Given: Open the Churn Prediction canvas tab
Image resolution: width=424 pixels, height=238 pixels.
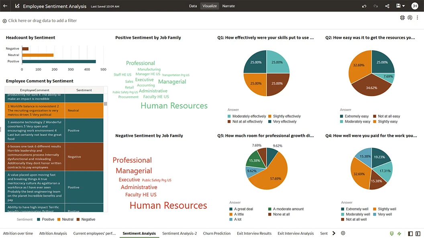Looking at the screenshot, I should pyautogui.click(x=216, y=233).
